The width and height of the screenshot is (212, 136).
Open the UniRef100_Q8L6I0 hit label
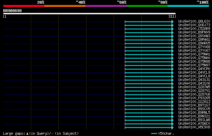pos(194,21)
